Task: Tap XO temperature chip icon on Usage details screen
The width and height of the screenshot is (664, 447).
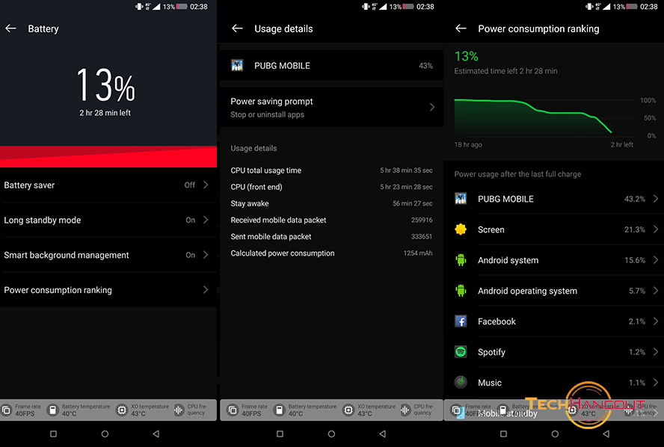Action: pyautogui.click(x=348, y=410)
